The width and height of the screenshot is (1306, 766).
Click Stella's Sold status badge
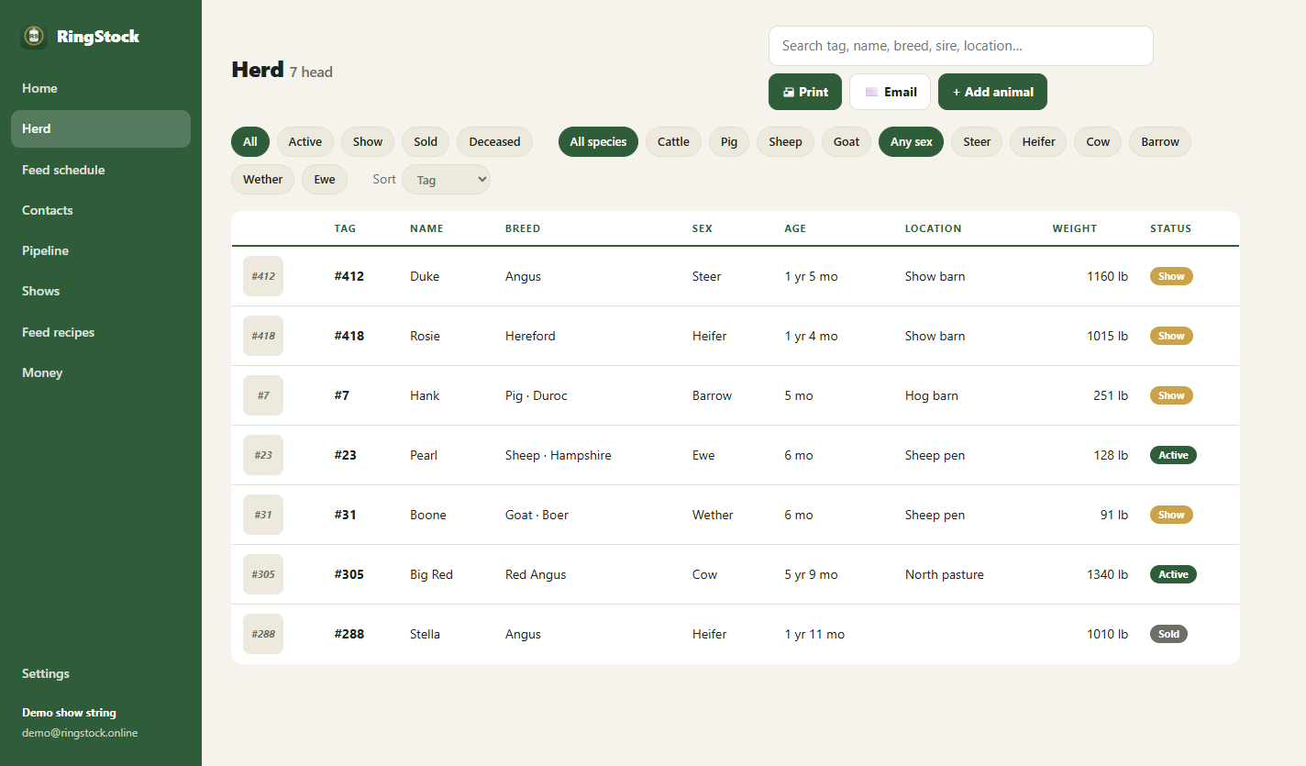pyautogui.click(x=1168, y=634)
